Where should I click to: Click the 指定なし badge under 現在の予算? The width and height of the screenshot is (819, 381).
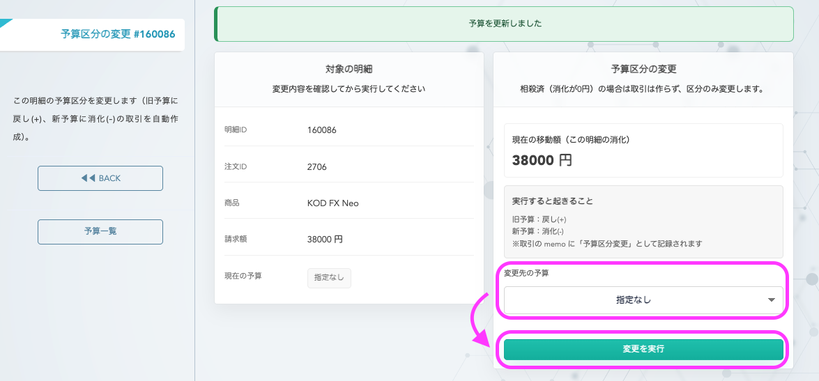(329, 277)
